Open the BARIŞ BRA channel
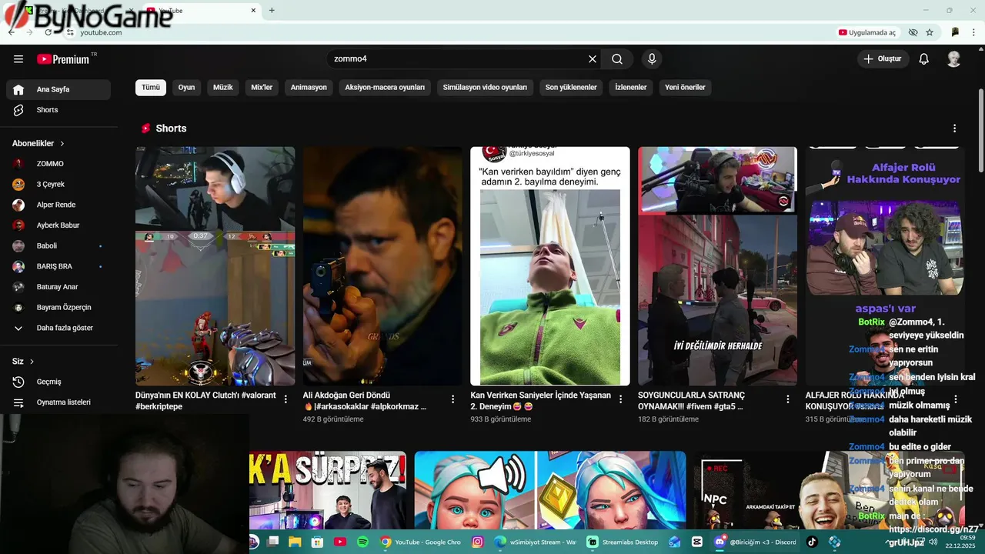985x554 pixels. click(58, 266)
